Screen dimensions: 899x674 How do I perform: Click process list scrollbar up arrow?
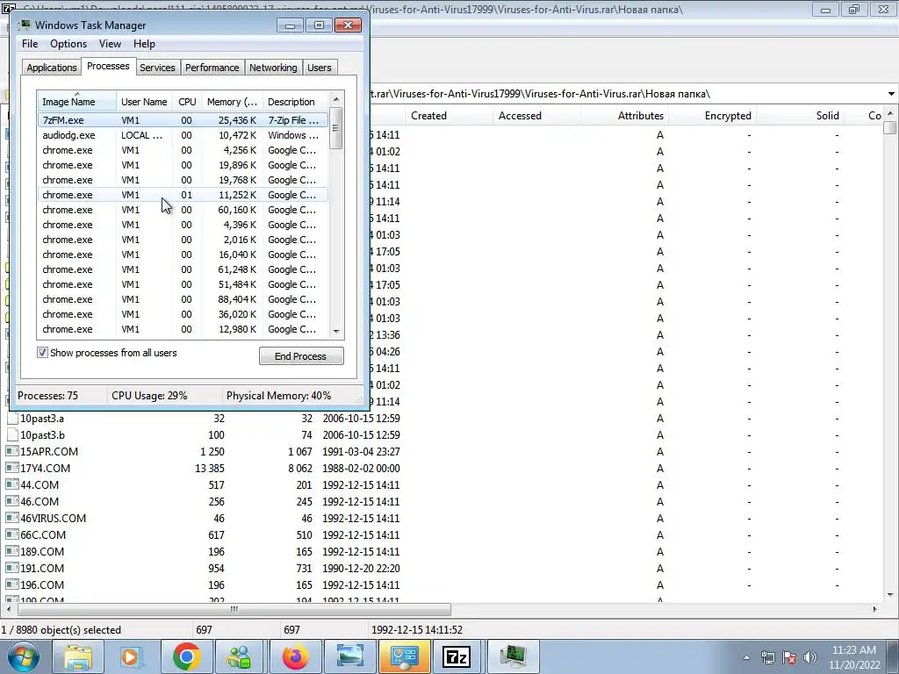tap(336, 98)
